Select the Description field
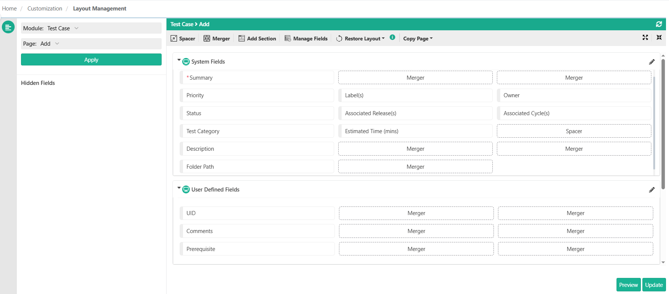Image resolution: width=669 pixels, height=294 pixels. click(257, 149)
